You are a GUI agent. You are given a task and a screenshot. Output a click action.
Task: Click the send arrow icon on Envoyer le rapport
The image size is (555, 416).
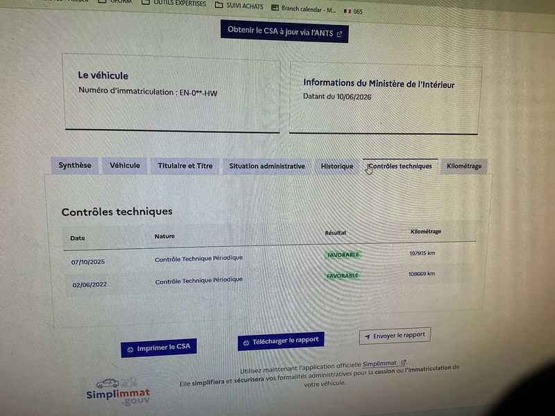368,337
